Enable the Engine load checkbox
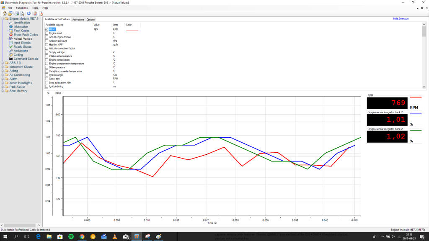Screen dimensions: 429x241 [x=47, y=33]
